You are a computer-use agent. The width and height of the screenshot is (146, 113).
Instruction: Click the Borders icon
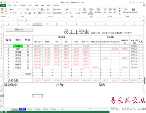pos(21,13)
